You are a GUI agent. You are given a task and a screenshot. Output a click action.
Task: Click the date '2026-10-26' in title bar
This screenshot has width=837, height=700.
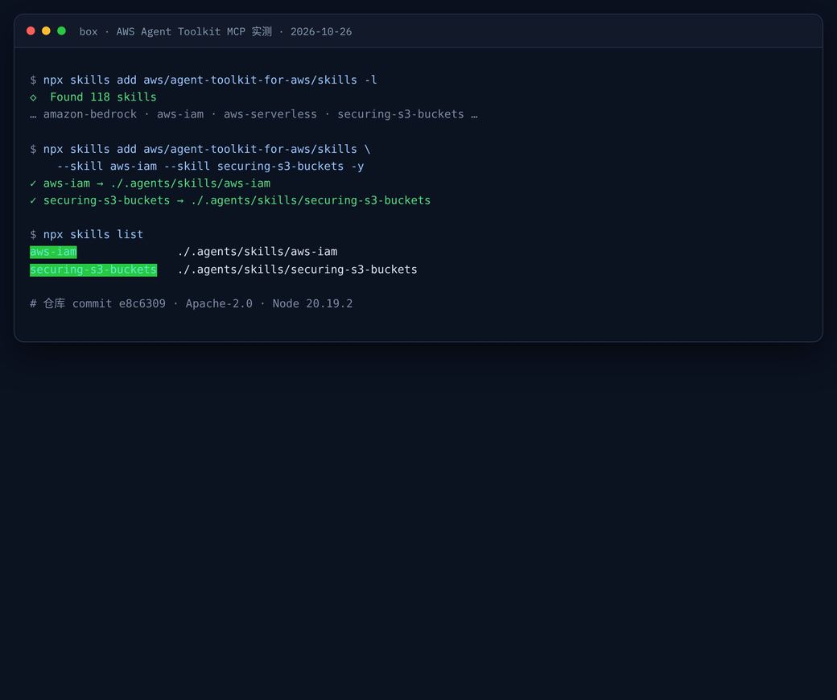pyautogui.click(x=321, y=31)
